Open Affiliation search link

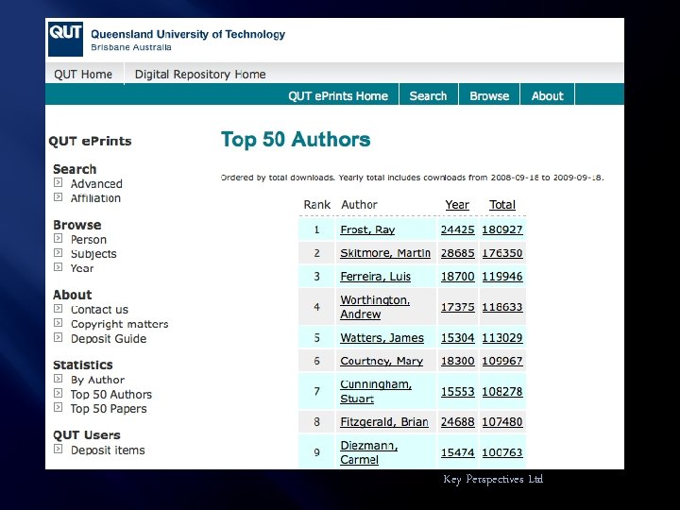point(95,198)
